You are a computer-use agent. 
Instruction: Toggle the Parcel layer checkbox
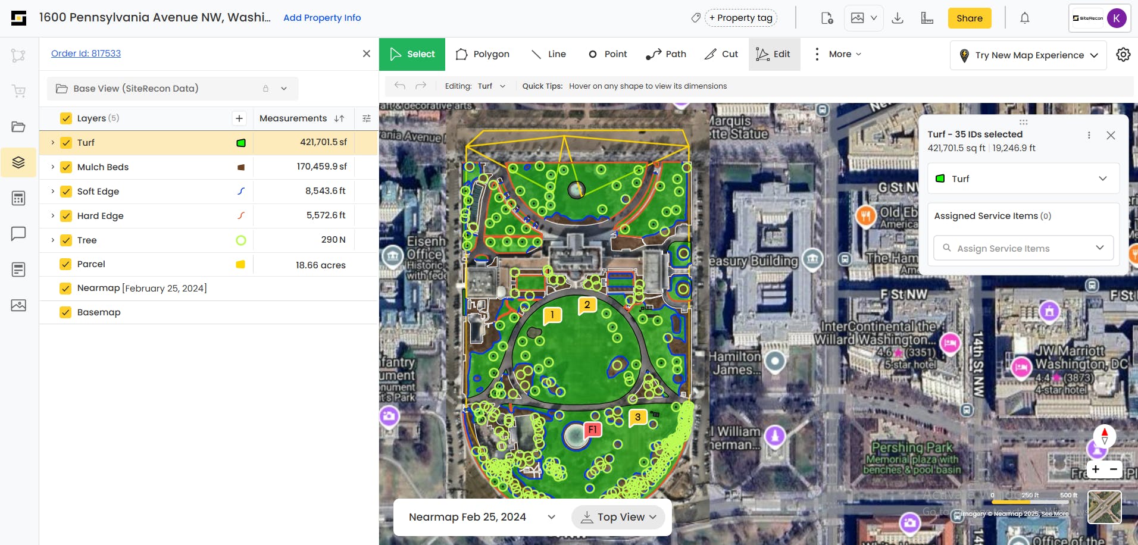(x=66, y=264)
